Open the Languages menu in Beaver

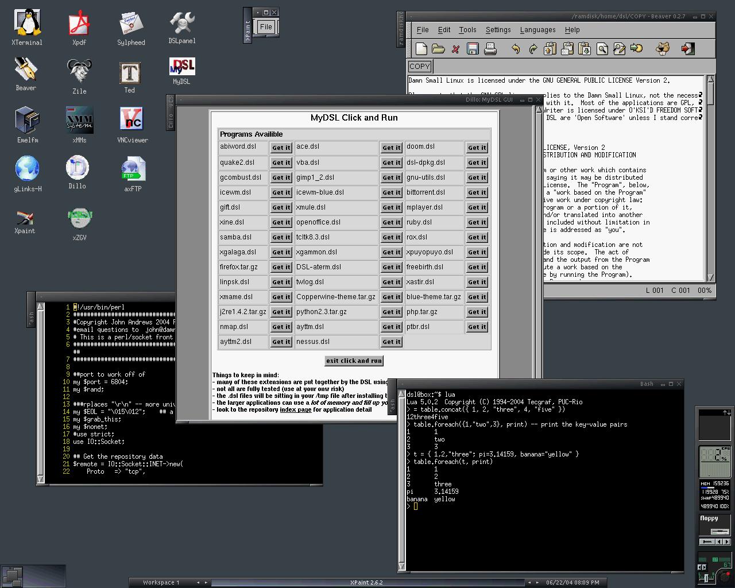[x=537, y=30]
